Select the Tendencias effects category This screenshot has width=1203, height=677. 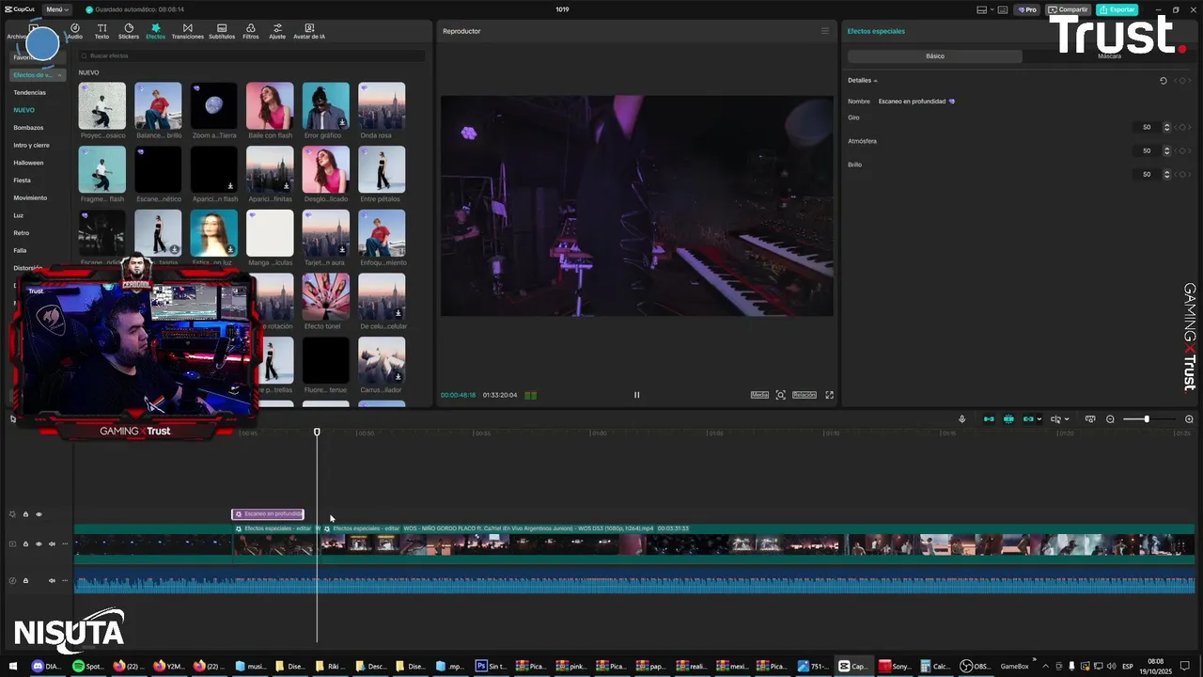pos(29,92)
